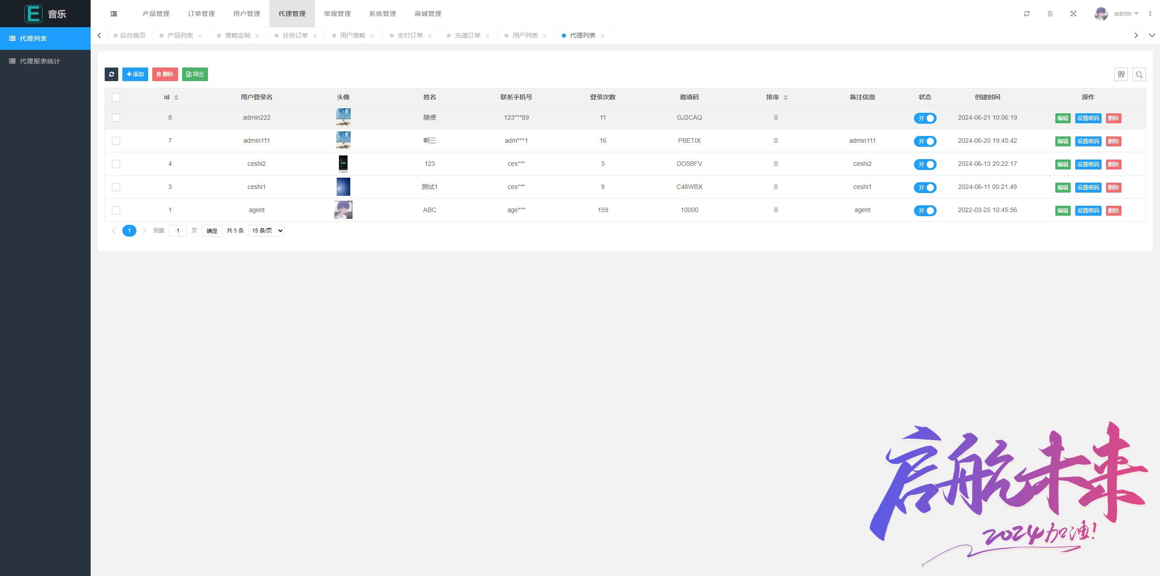Open the agent row avatar thumbnail
The image size is (1160, 576).
[x=343, y=210]
